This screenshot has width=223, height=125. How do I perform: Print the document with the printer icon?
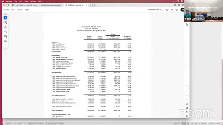[x=177, y=10]
